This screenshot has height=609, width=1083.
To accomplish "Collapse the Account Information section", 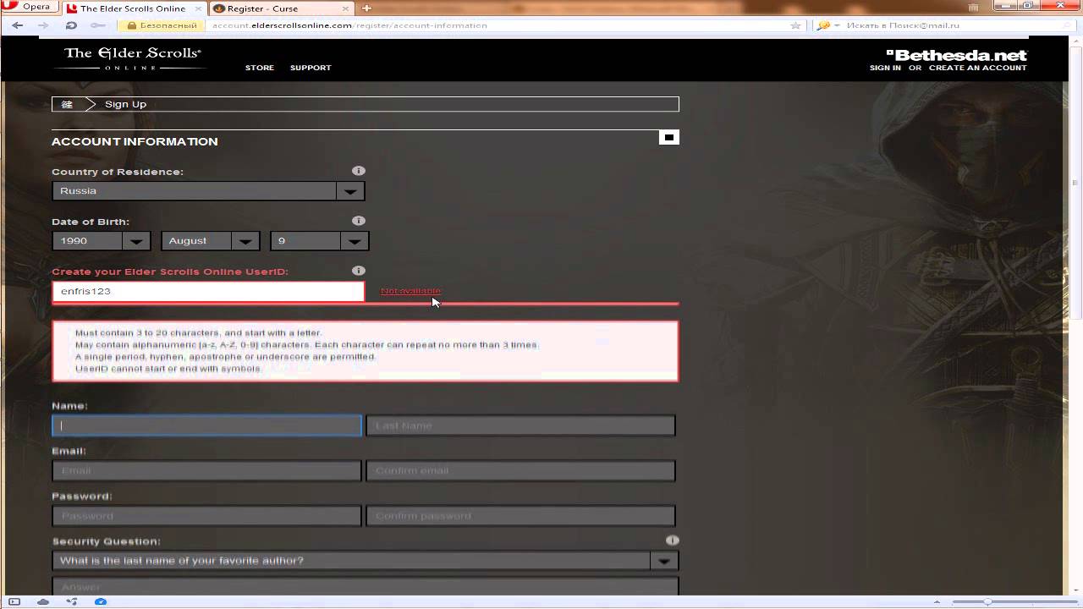I will (668, 137).
